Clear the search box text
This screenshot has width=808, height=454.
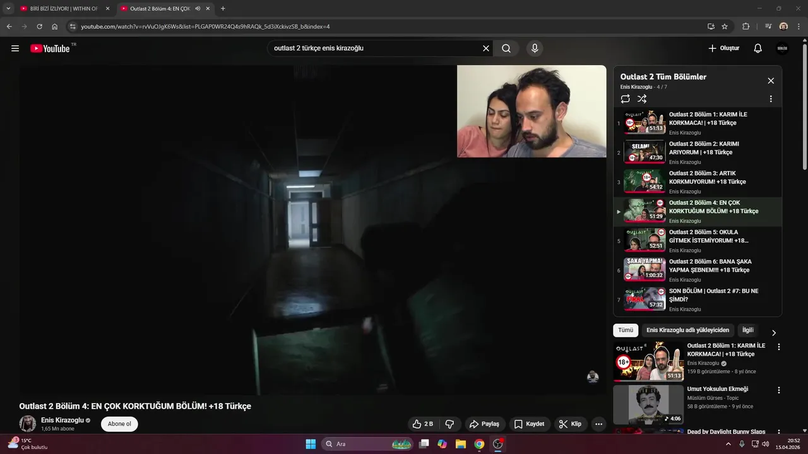click(x=486, y=49)
